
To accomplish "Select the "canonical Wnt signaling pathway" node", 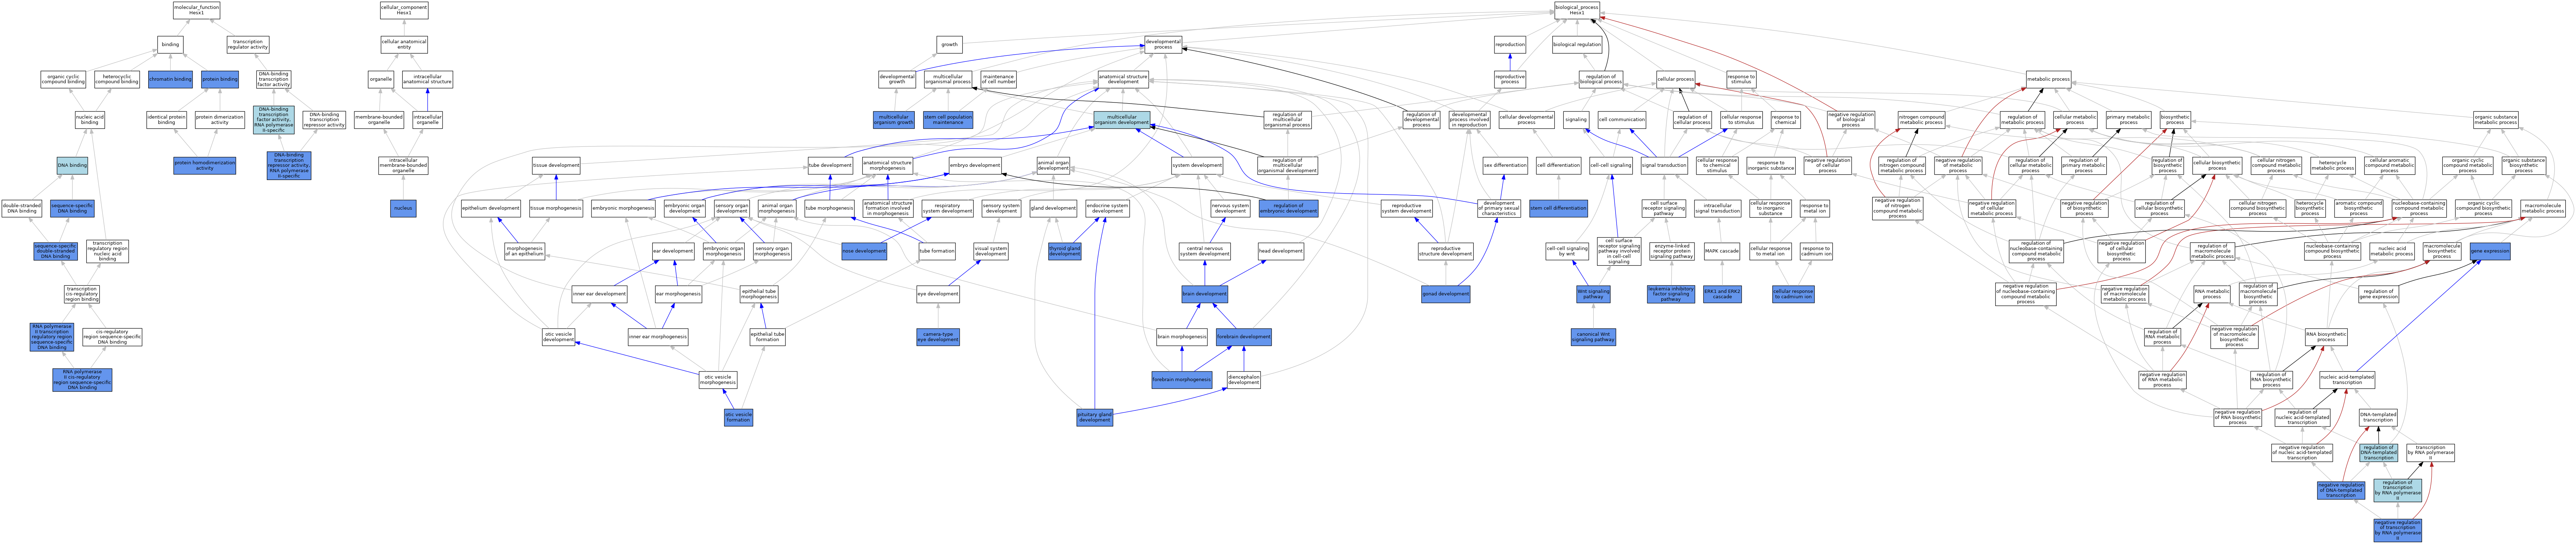I will point(1593,337).
